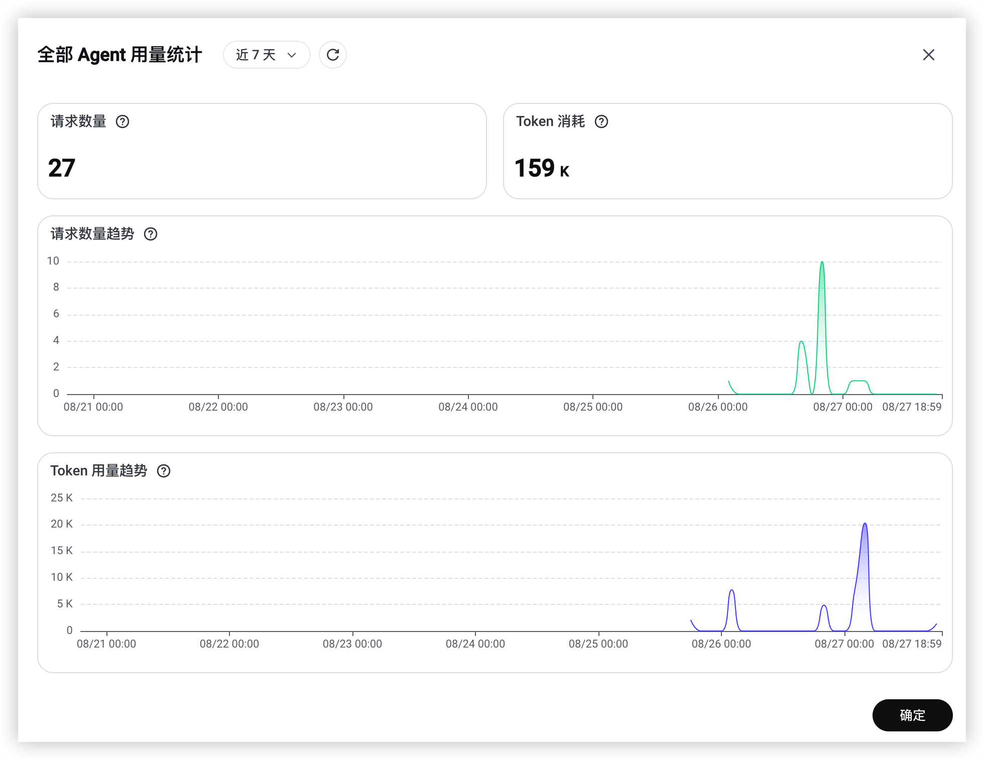The width and height of the screenshot is (984, 760).
Task: Click the help icon beside 请求数量趋势
Action: point(151,234)
